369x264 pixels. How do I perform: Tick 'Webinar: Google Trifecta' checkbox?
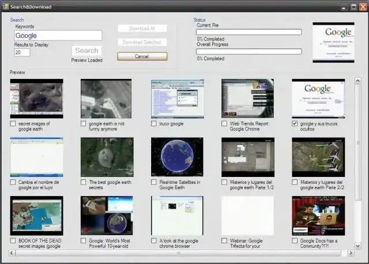click(224, 241)
